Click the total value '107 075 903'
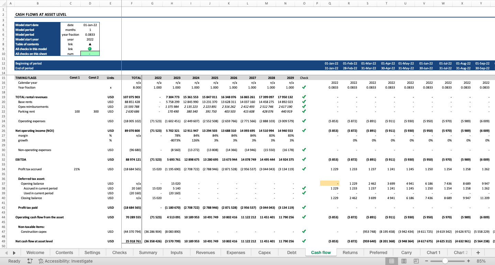Screen dimensions: 495x265 point(132,97)
